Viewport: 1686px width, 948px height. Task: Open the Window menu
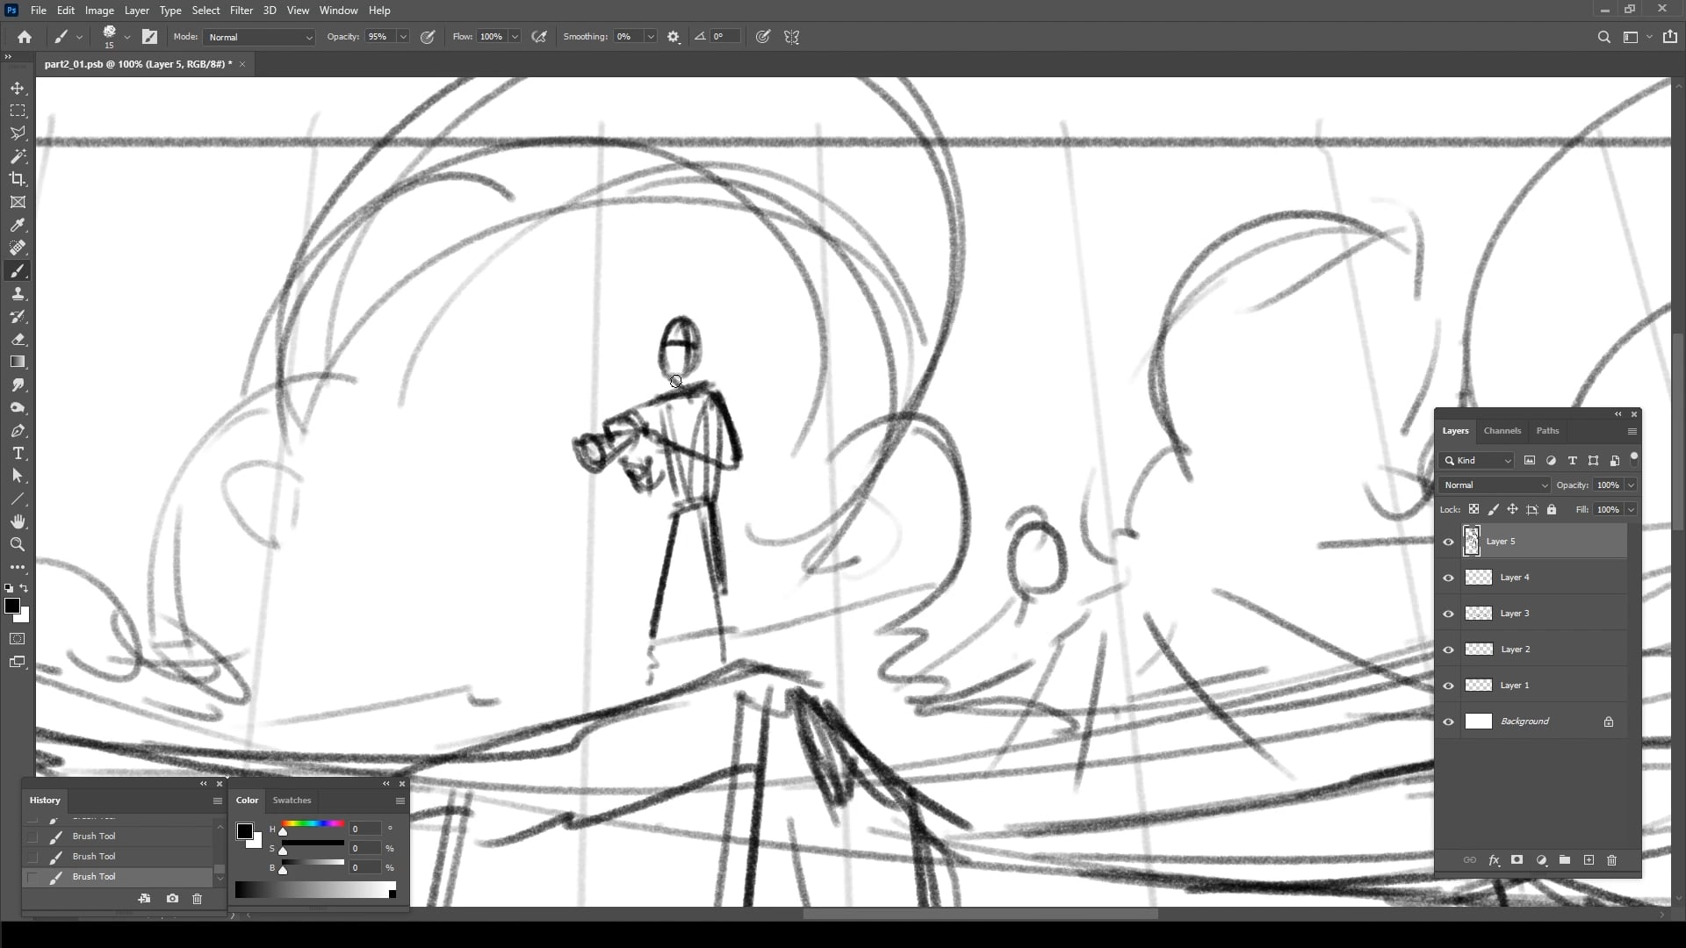pos(338,11)
